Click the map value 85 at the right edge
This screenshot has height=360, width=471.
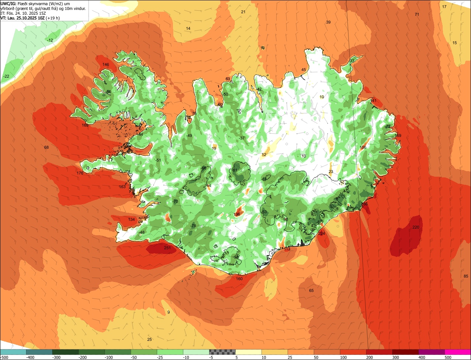coord(466,276)
